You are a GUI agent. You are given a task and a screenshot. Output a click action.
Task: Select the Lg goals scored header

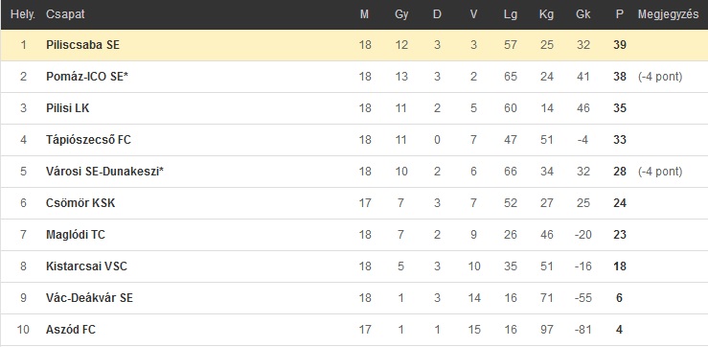pos(511,14)
